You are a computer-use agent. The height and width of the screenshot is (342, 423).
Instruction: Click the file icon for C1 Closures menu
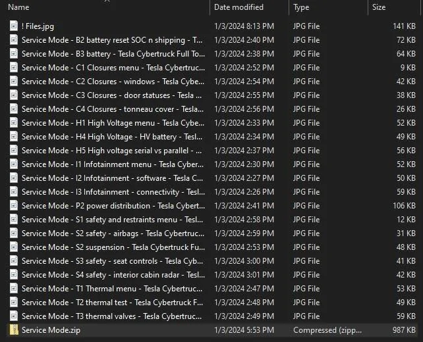14,67
